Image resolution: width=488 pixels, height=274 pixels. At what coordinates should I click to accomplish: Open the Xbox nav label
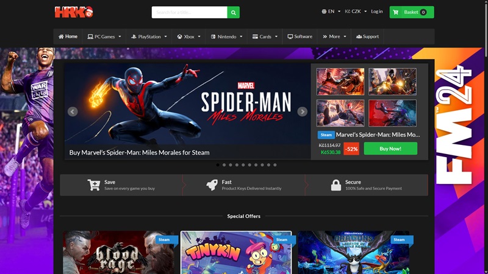point(189,37)
